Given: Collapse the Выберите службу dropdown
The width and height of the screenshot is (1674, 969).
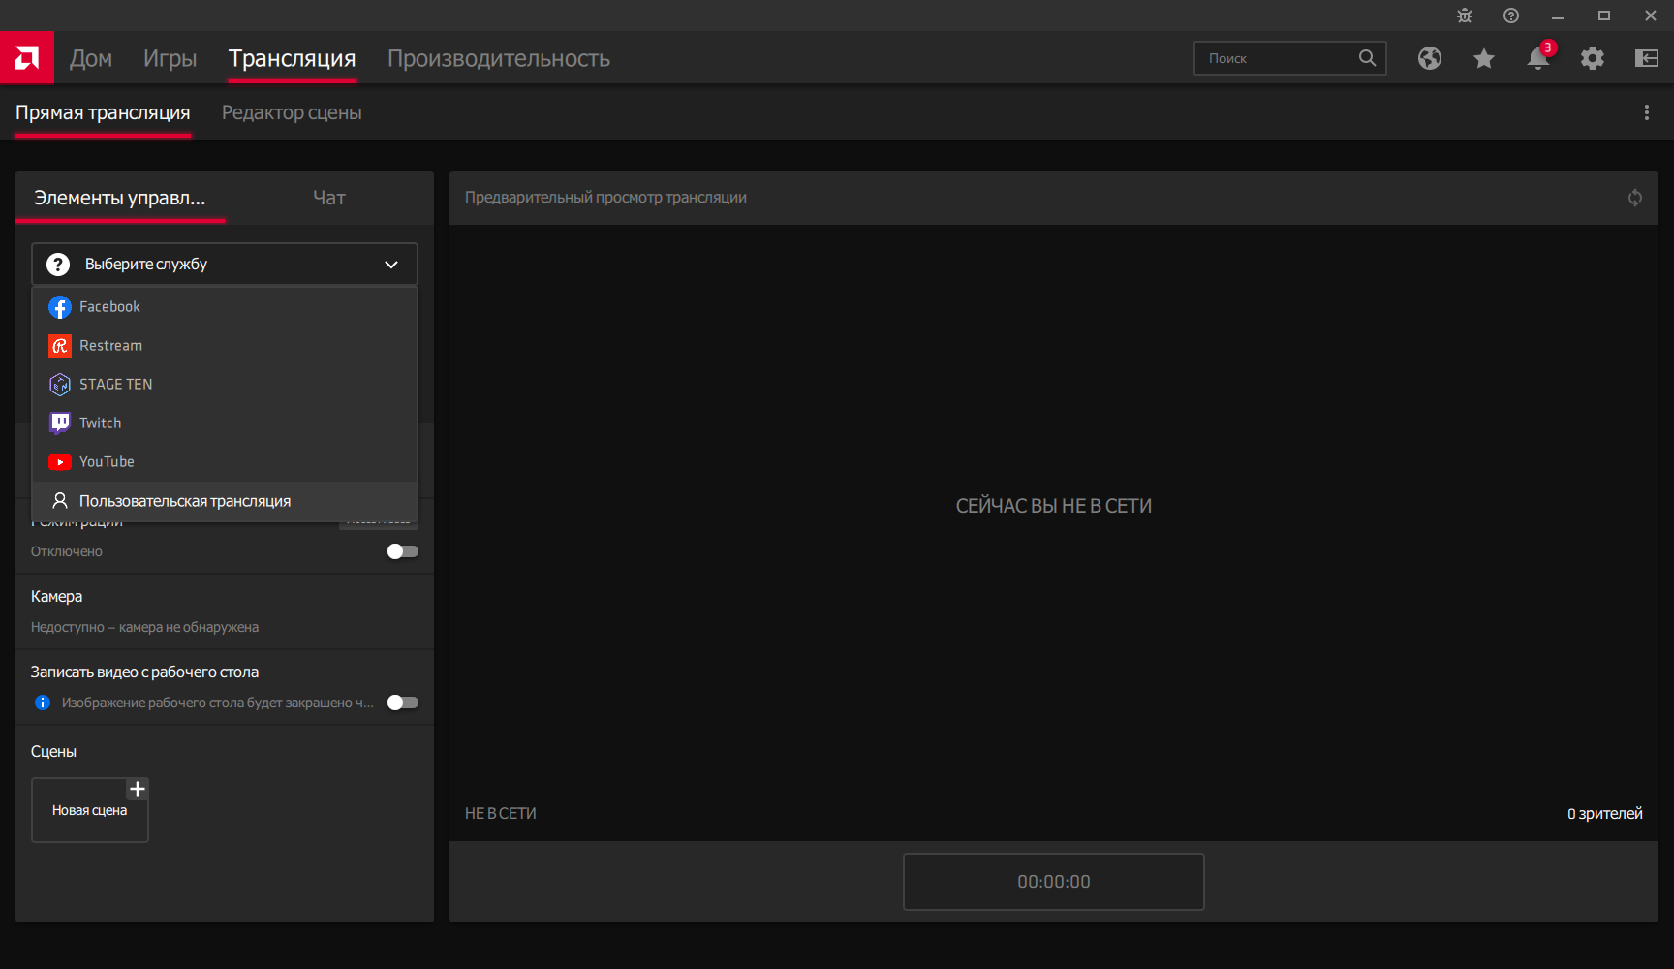Looking at the screenshot, I should (225, 265).
